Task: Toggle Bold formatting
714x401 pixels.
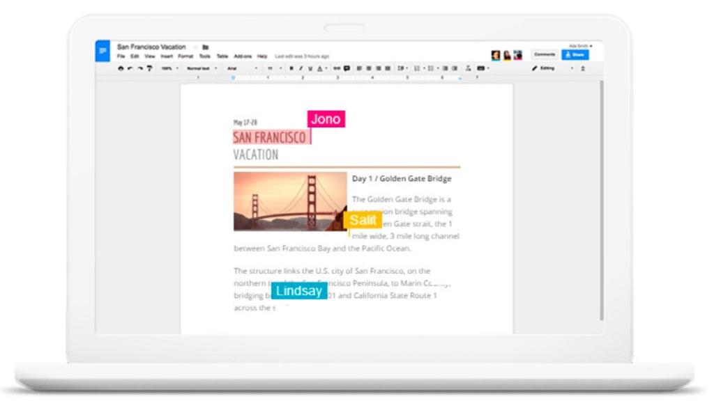Action: point(291,68)
